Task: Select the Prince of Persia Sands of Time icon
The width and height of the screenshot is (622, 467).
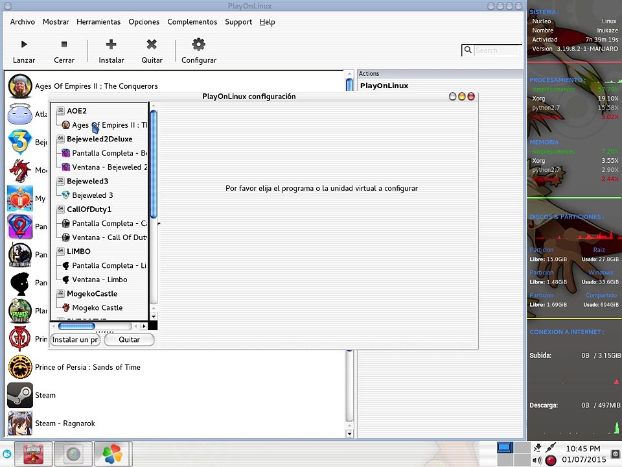Action: point(20,367)
